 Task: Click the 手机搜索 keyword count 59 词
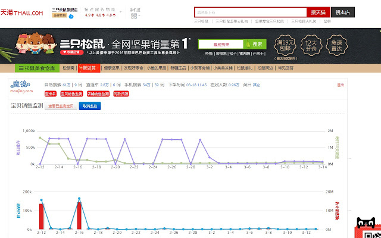pyautogui.click(x=160, y=84)
